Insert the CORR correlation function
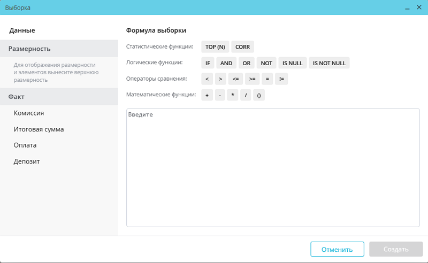428x263 pixels. (242, 47)
